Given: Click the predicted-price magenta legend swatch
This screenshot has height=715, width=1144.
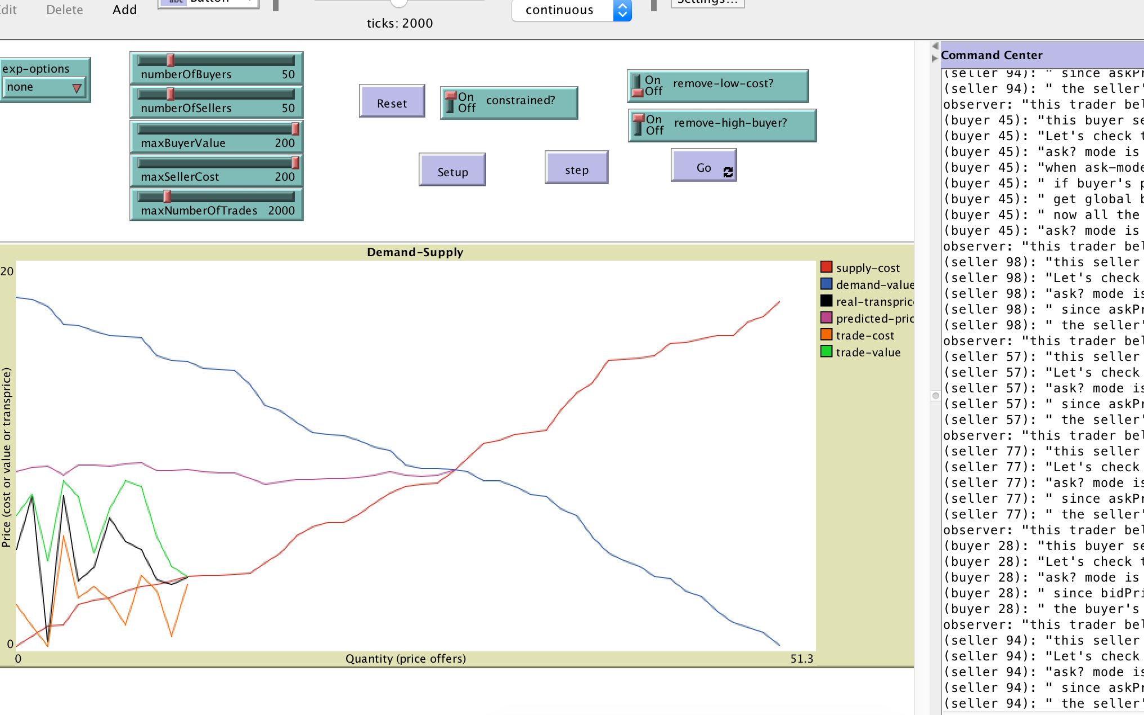Looking at the screenshot, I should click(x=826, y=318).
